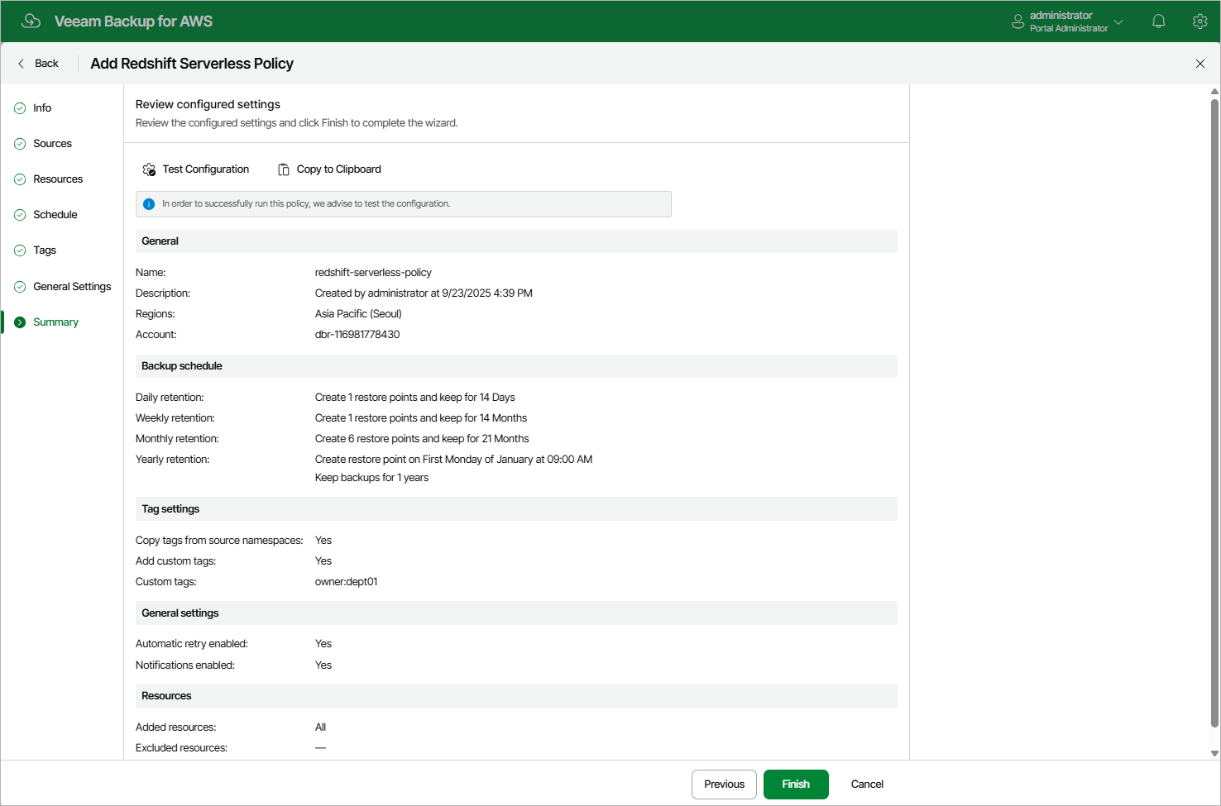Click the green checkmark beside Sources step
The width and height of the screenshot is (1221, 806).
pos(20,144)
